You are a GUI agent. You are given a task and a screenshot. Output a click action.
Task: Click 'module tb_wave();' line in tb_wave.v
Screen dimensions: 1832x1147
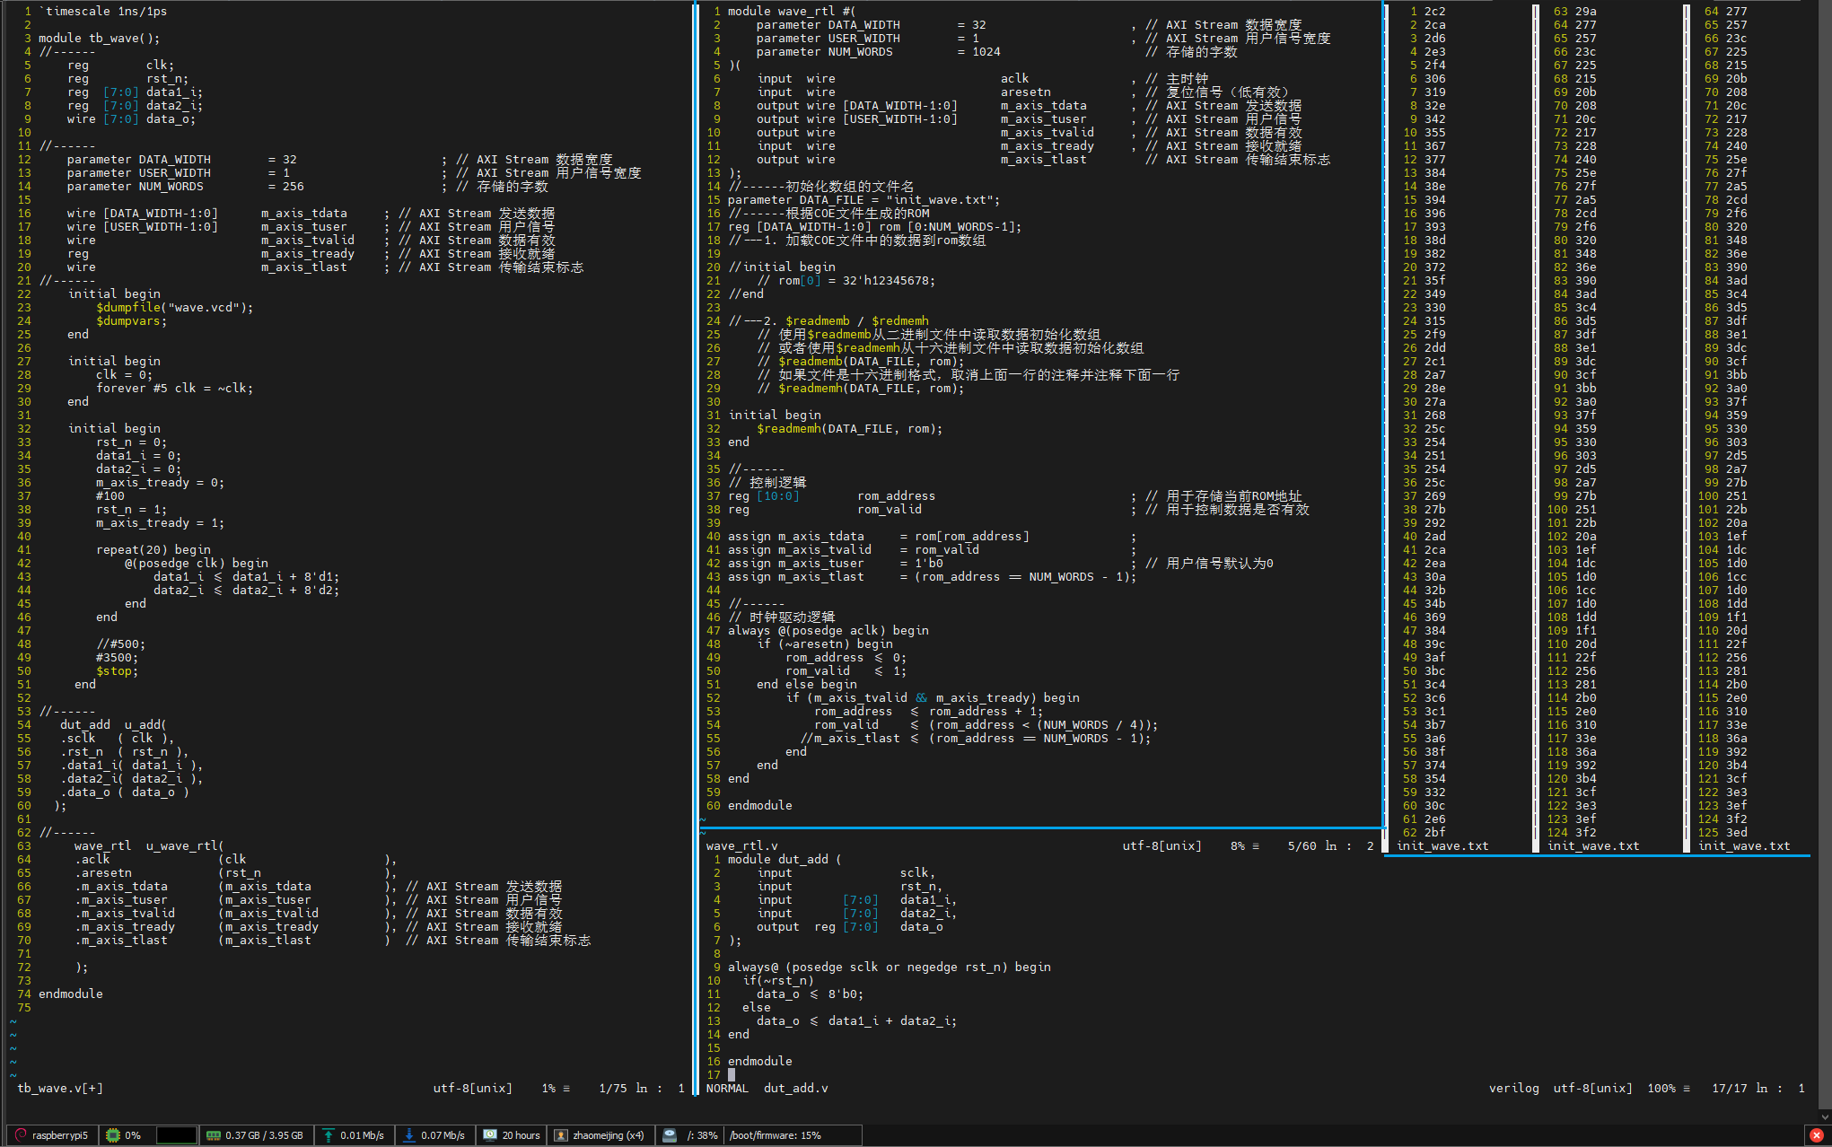click(100, 38)
